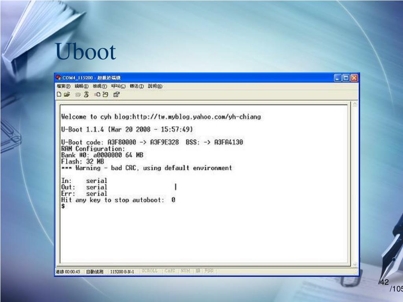This screenshot has width=403, height=302.
Task: Click the Disconnect phone toolbar icon
Action: [x=86, y=94]
